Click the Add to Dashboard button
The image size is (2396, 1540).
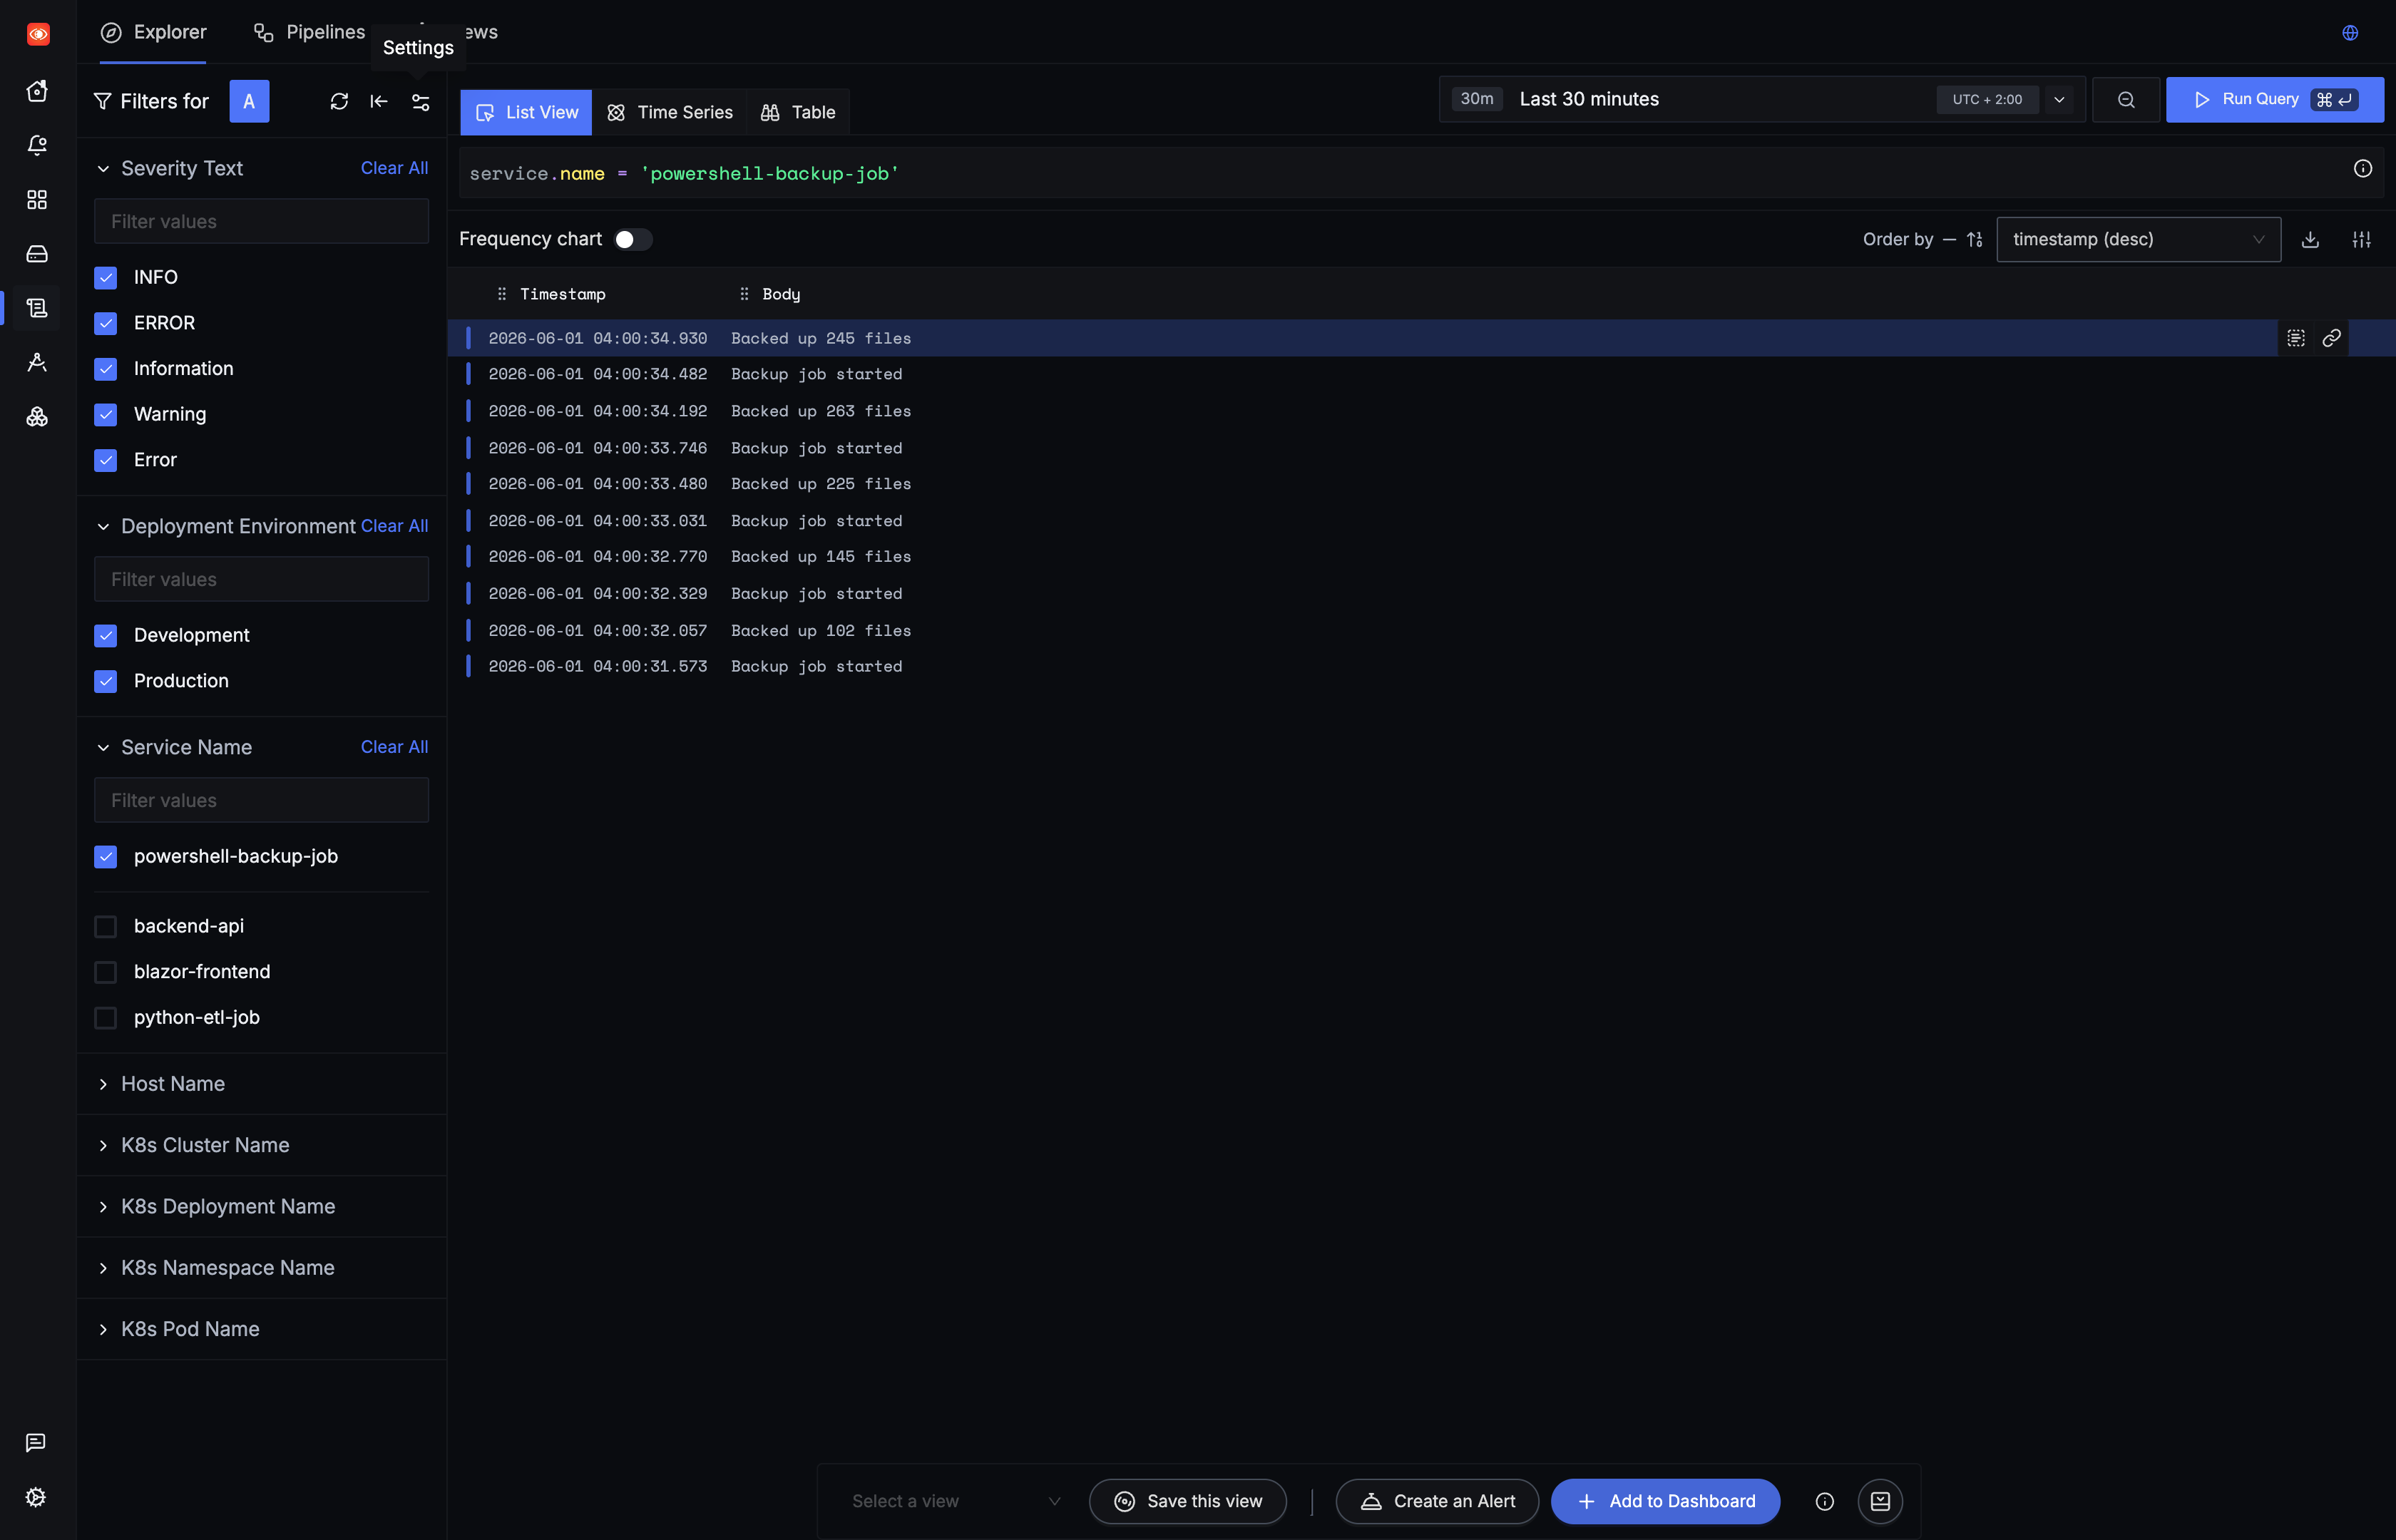pyautogui.click(x=1665, y=1501)
